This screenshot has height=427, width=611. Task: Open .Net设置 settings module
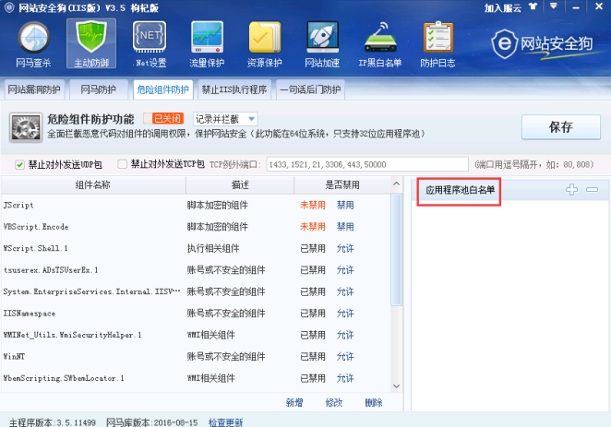coord(150,44)
